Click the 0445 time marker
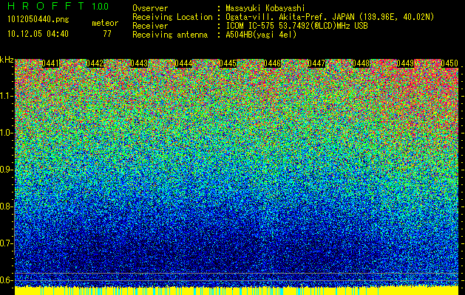Viewport: 465px width, 295px height. pos(228,63)
